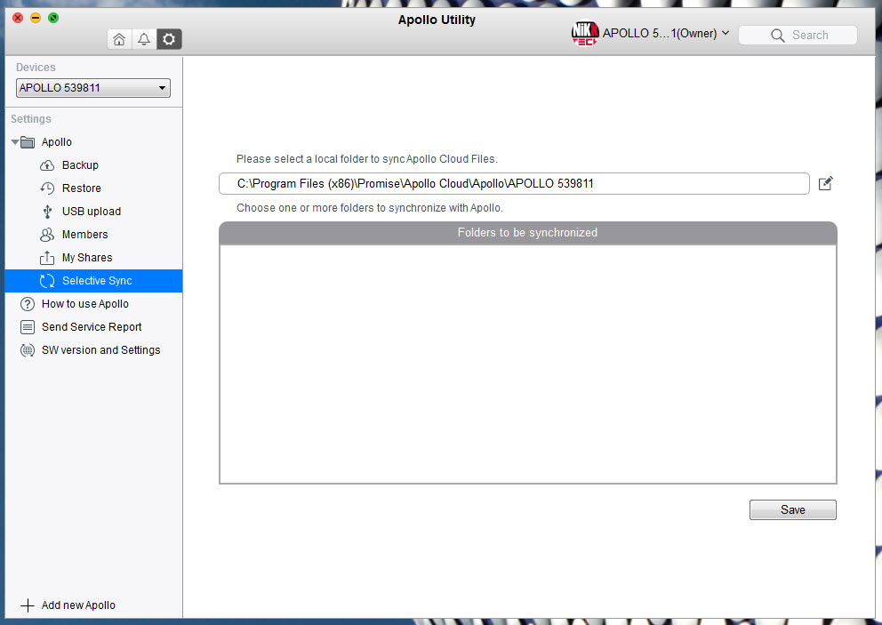Click the Folders to be synchronized header

(x=527, y=233)
